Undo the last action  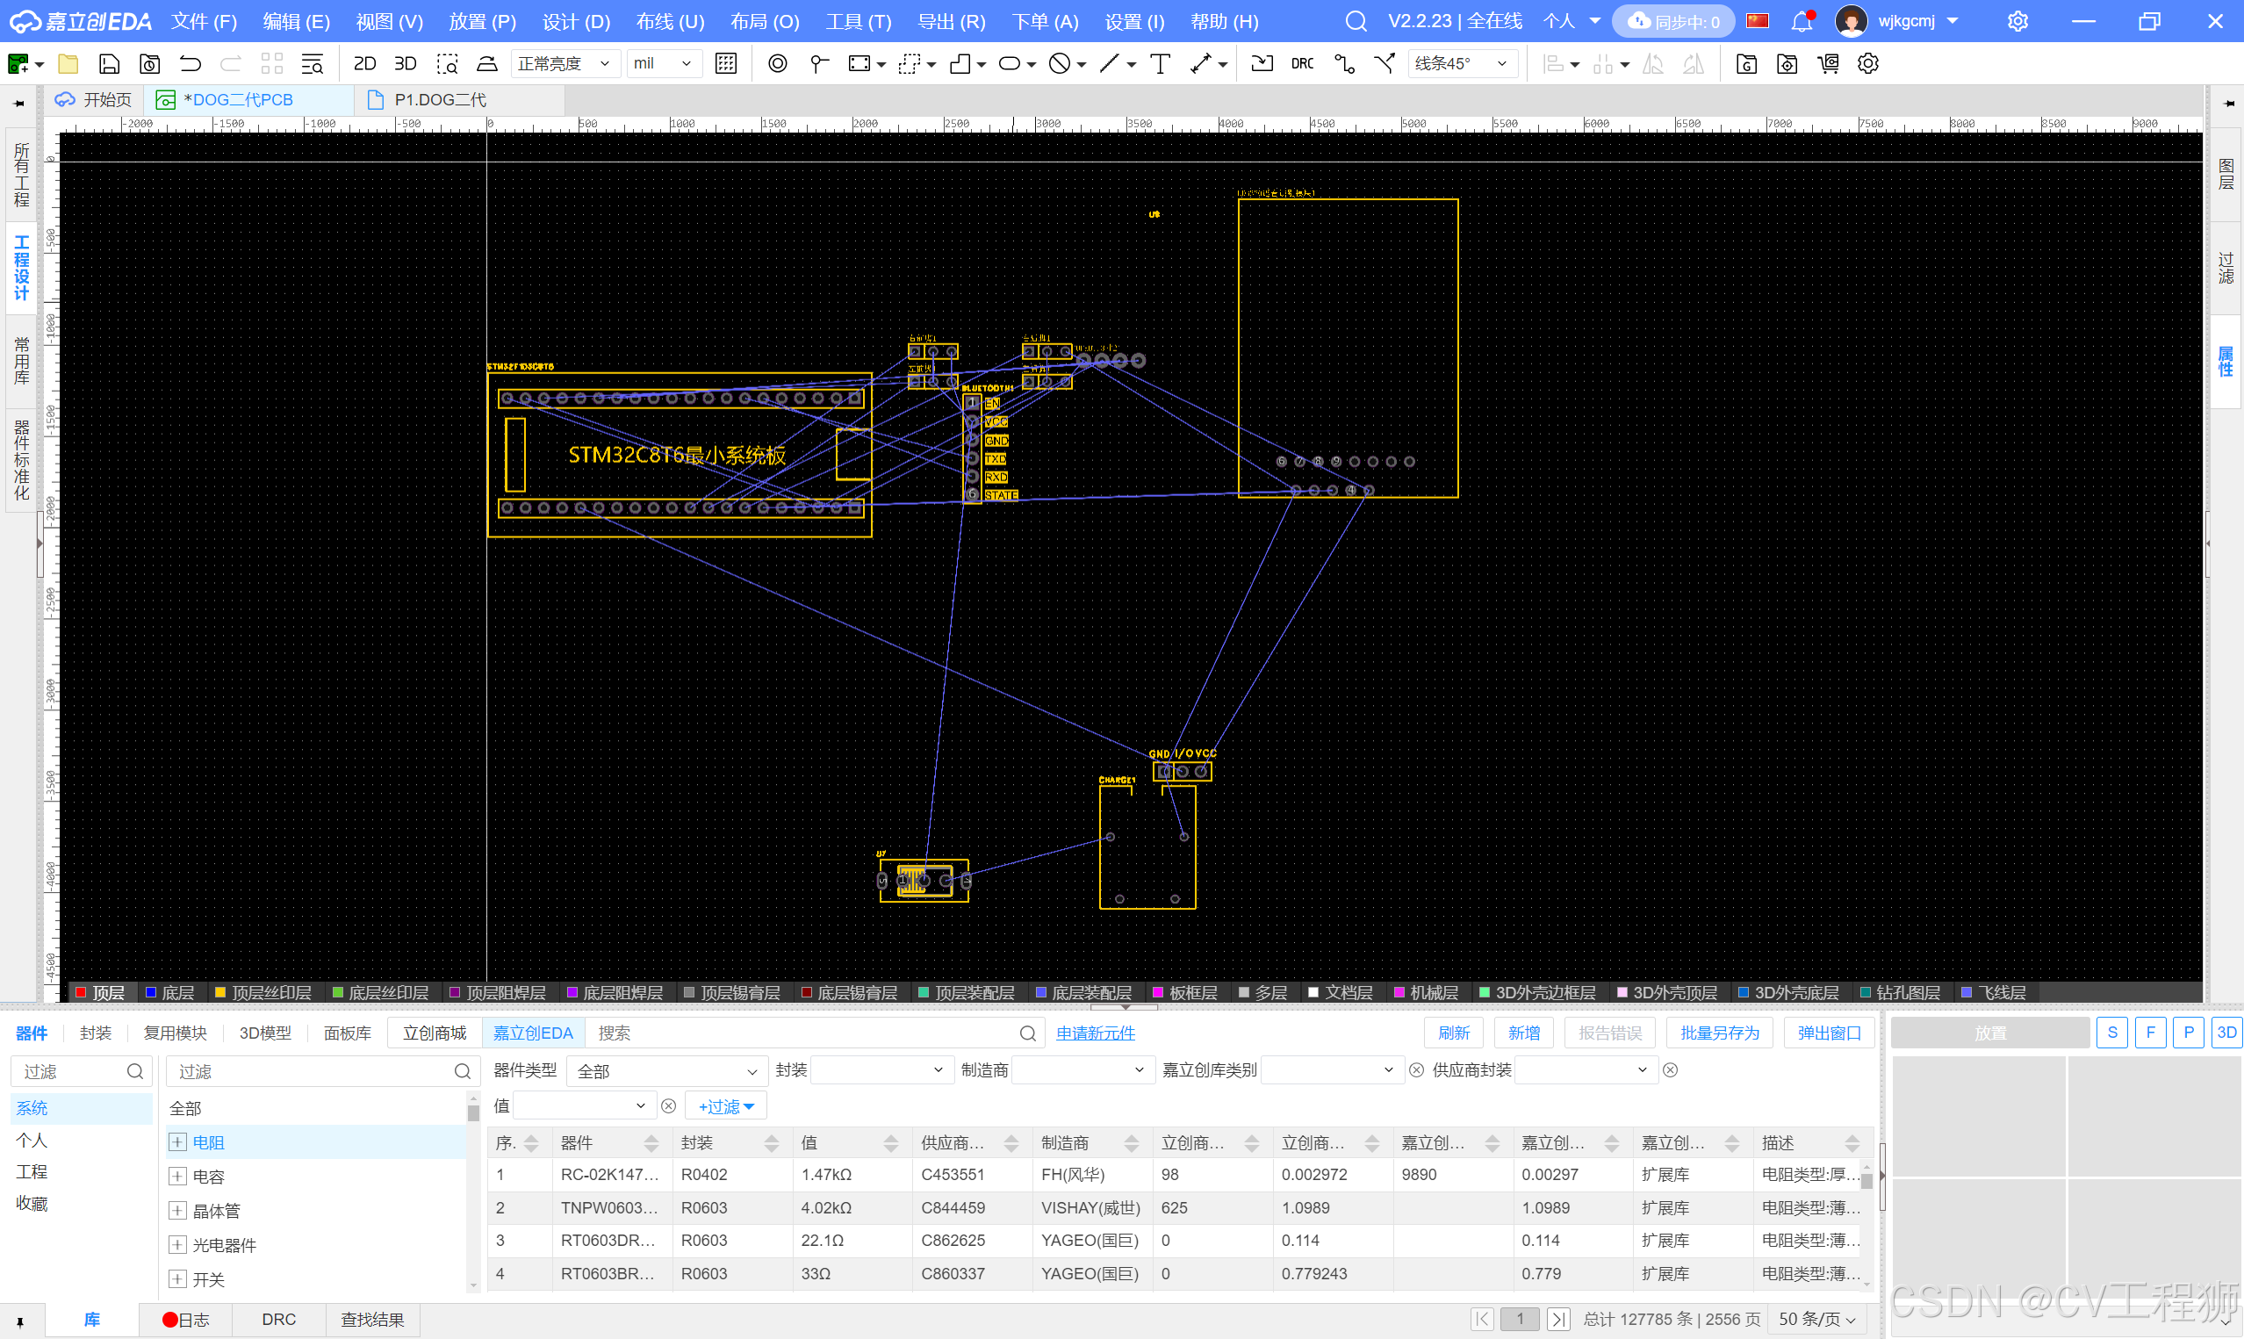coord(191,63)
